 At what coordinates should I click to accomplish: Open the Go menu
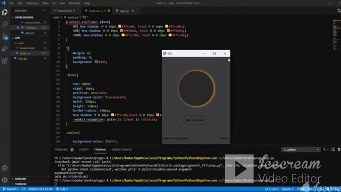tap(54, 3)
